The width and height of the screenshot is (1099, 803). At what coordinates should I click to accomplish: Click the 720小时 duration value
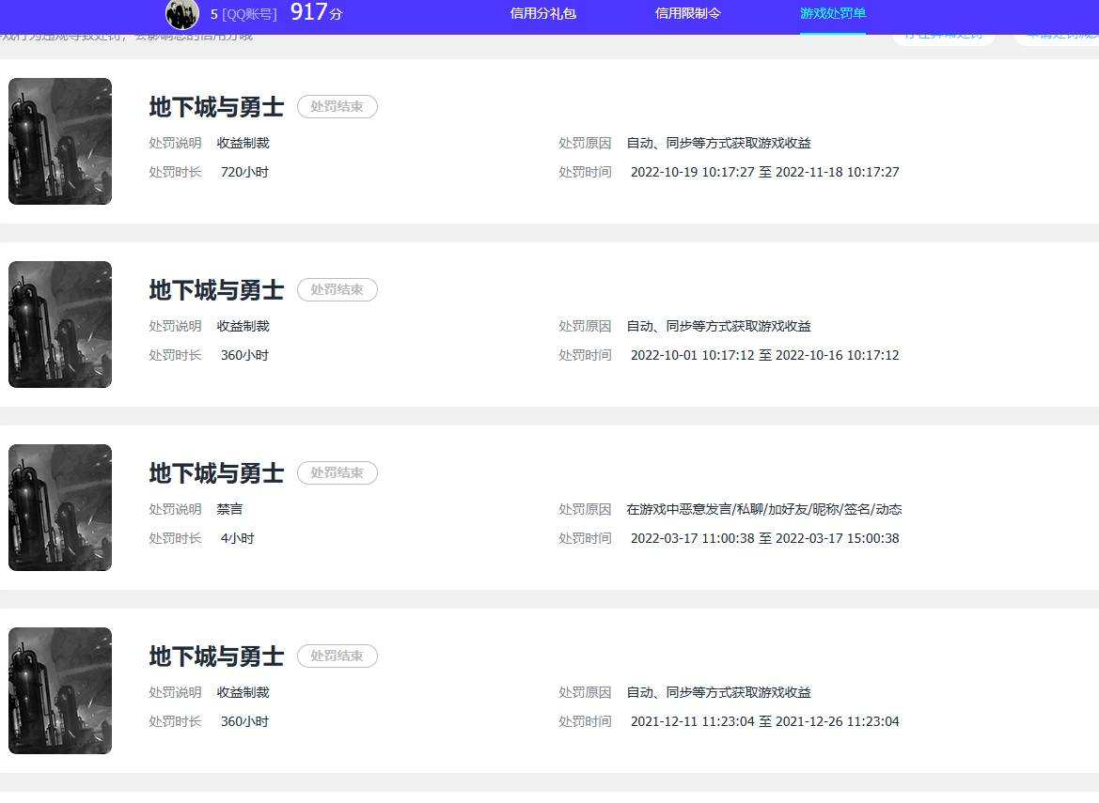244,172
